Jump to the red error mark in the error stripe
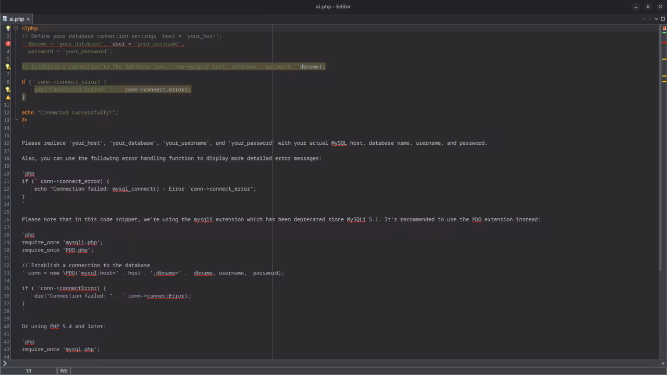 click(664, 43)
